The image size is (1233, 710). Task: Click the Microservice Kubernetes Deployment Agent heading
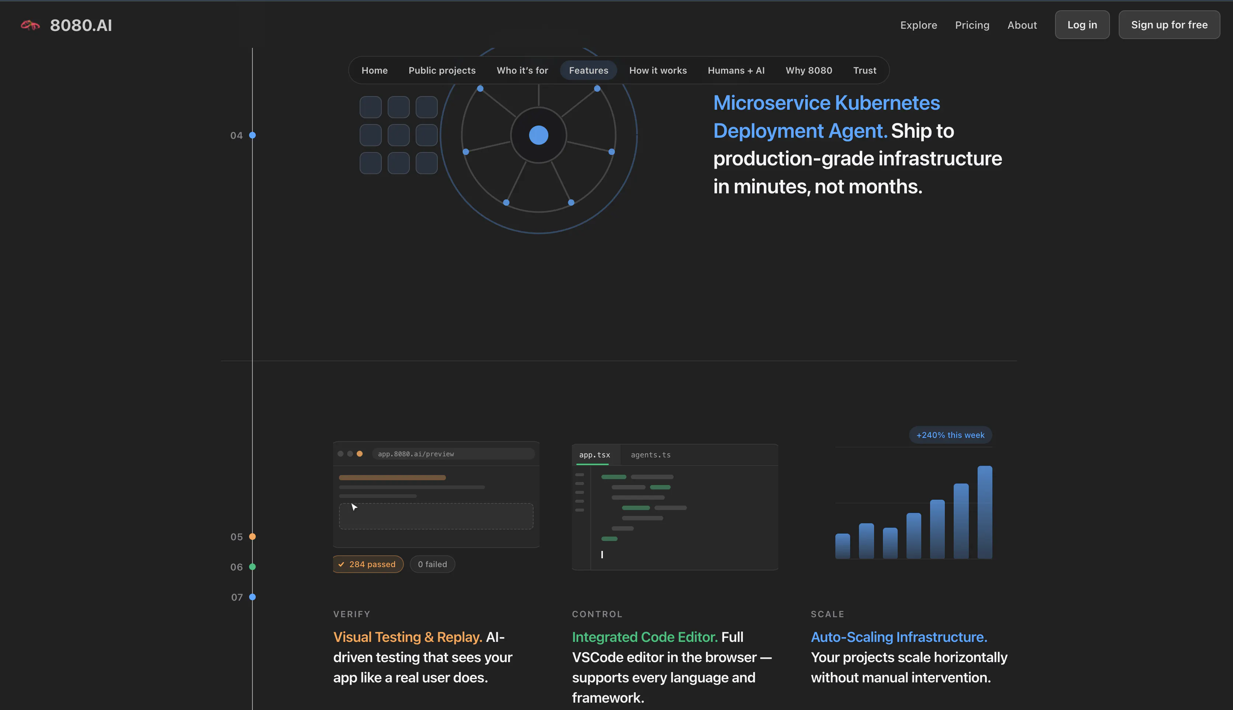click(827, 117)
